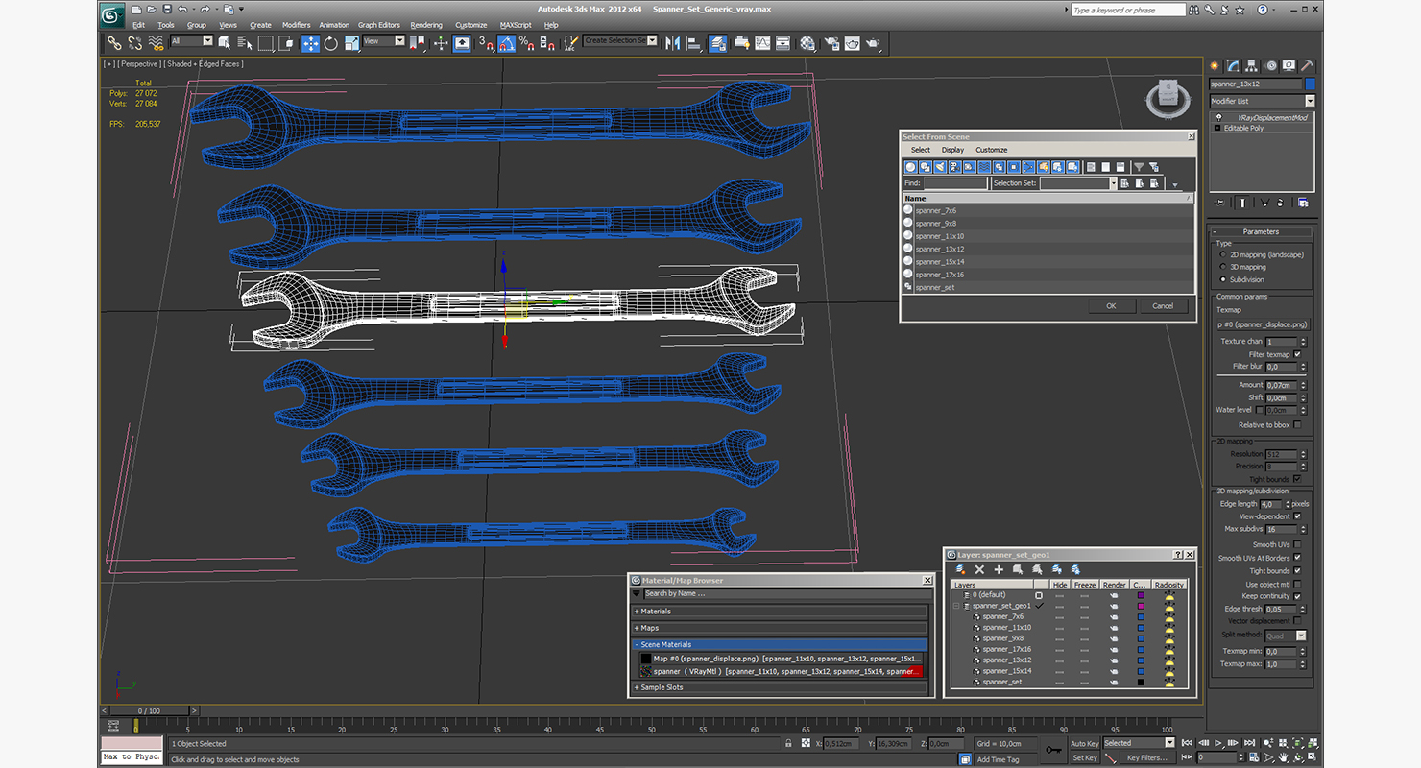Collapse the Parameters rollout
1421x768 pixels.
1261,231
